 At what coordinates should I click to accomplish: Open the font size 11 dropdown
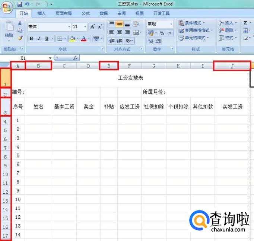pos(85,27)
